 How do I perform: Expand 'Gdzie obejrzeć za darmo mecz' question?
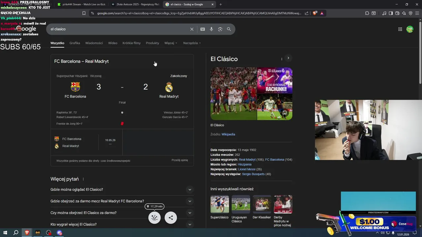pyautogui.click(x=122, y=201)
